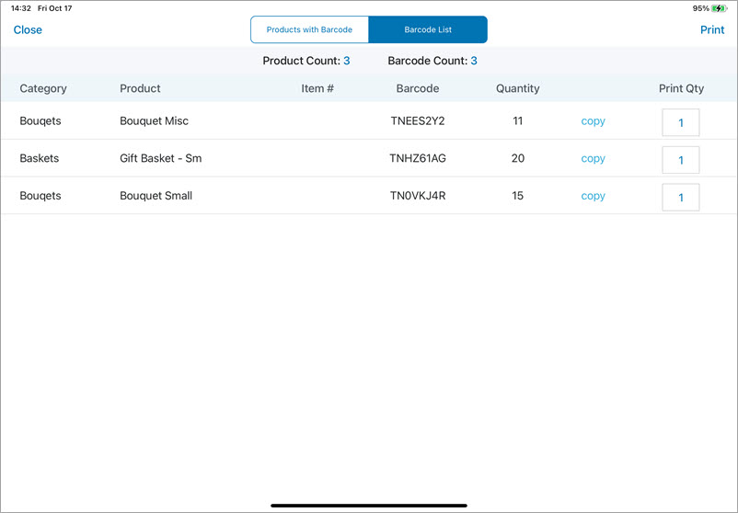The height and width of the screenshot is (513, 738).
Task: Click product name Bouquet Misc
Action: 154,120
